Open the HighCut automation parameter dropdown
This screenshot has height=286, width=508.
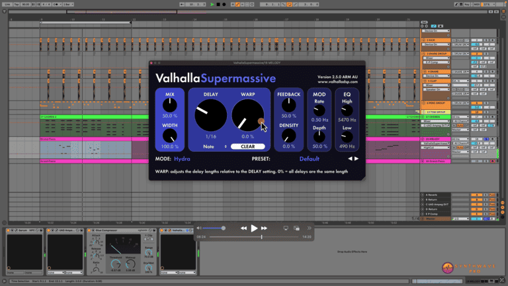tap(437, 148)
